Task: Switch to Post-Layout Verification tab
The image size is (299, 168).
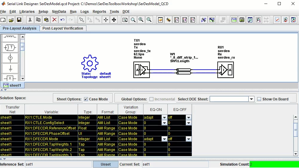Action: coord(63,28)
